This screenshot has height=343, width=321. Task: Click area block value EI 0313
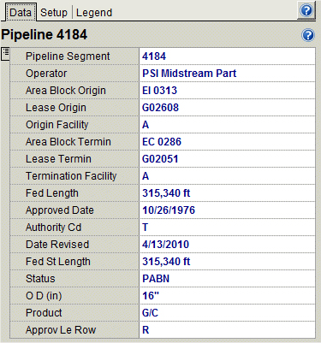pos(159,91)
